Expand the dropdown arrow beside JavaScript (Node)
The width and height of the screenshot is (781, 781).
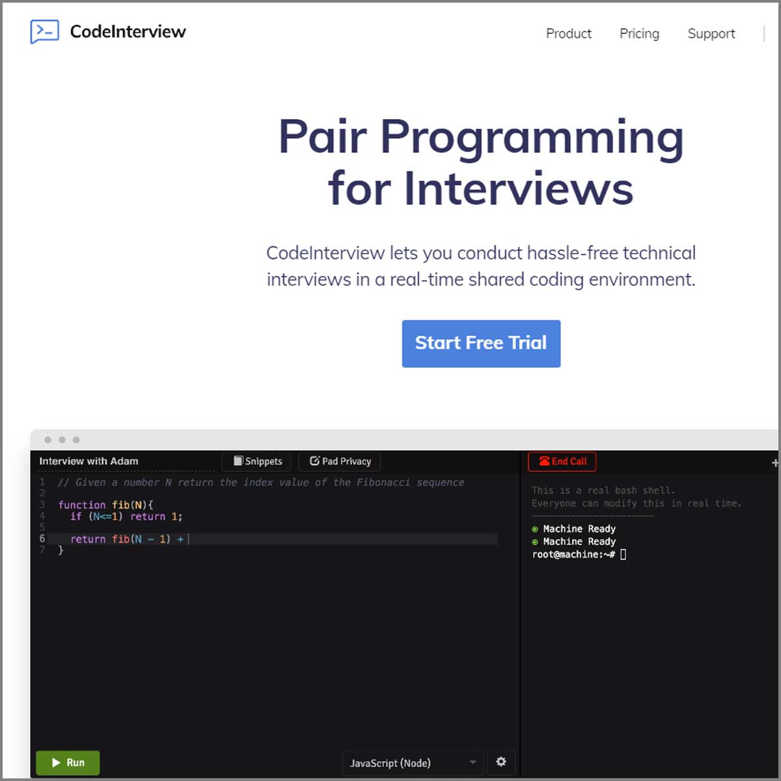pos(473,763)
